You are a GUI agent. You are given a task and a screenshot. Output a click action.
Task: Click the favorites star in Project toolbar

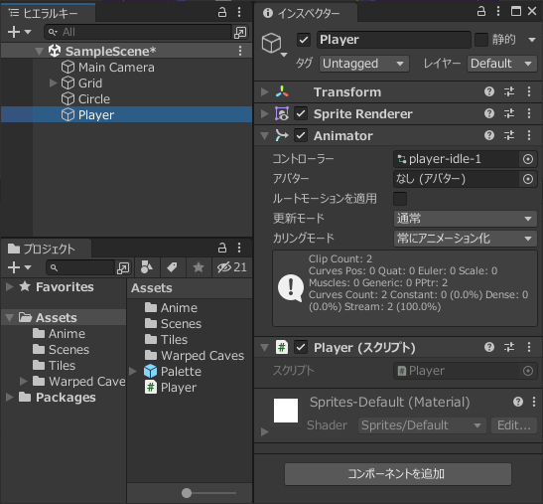click(x=199, y=267)
